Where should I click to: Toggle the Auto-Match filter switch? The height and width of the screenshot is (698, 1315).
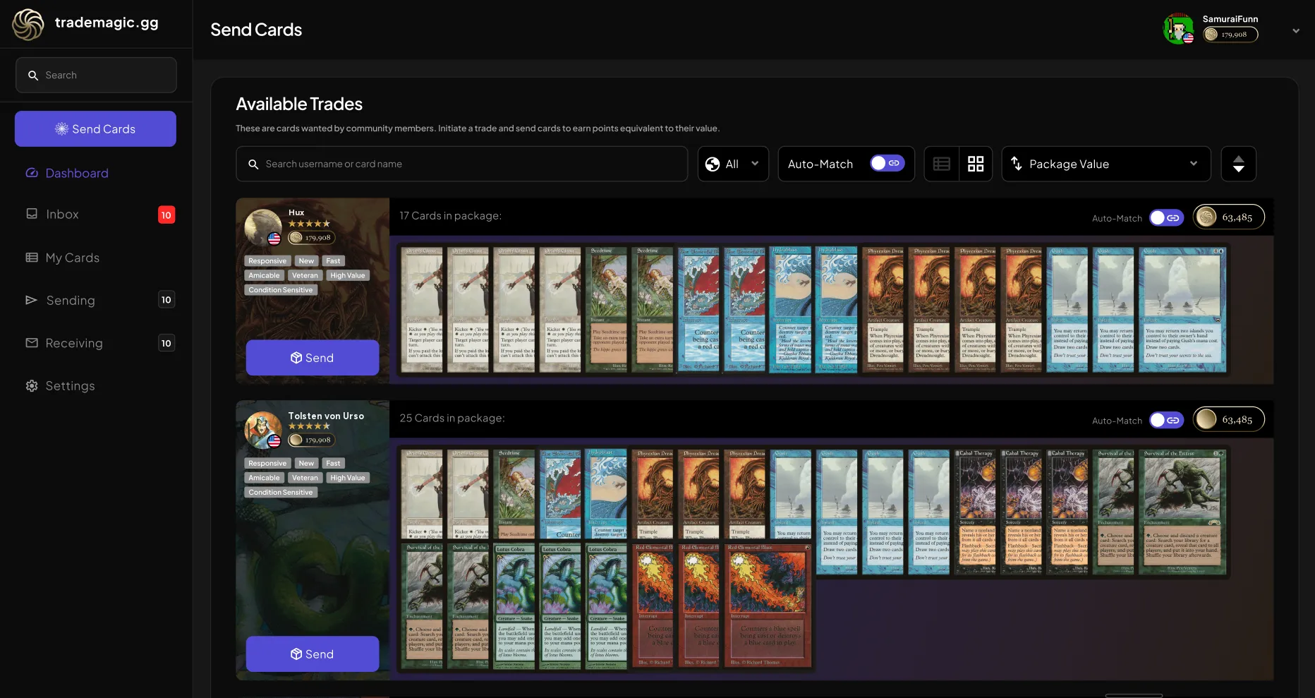[x=887, y=164]
